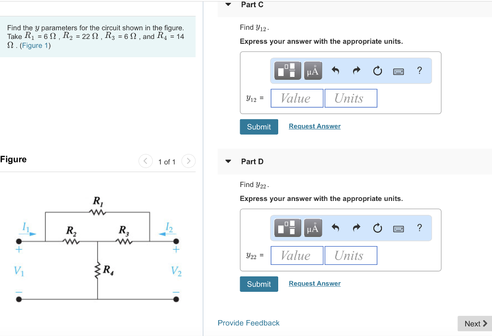
Task: Redo the last entry in Part C
Action: click(x=356, y=70)
